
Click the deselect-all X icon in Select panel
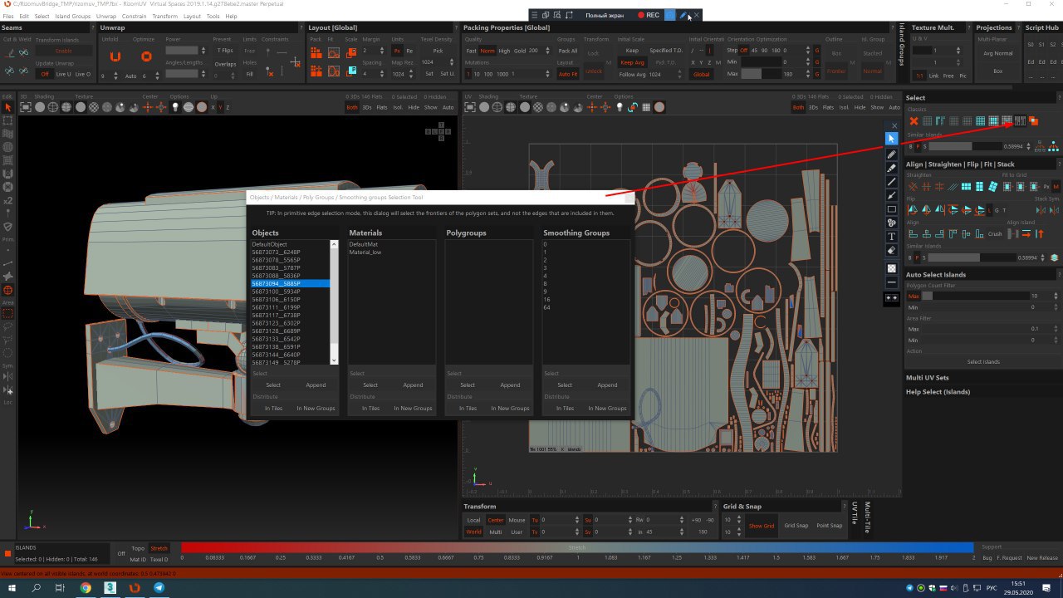point(914,121)
